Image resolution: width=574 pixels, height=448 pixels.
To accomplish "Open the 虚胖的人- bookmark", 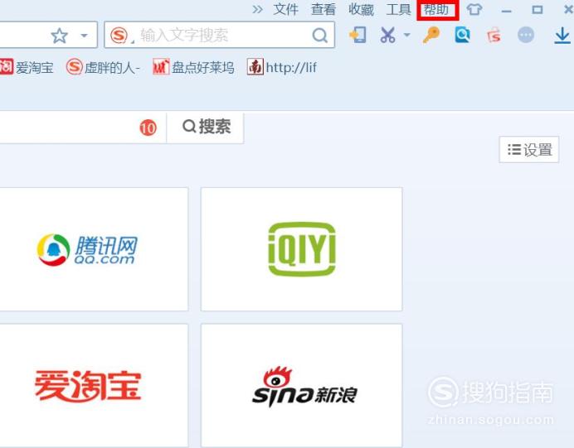I will click(x=103, y=67).
